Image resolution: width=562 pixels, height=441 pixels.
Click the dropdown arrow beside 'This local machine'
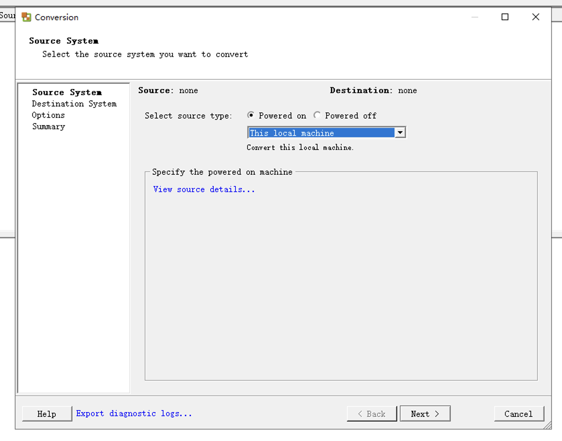(400, 133)
